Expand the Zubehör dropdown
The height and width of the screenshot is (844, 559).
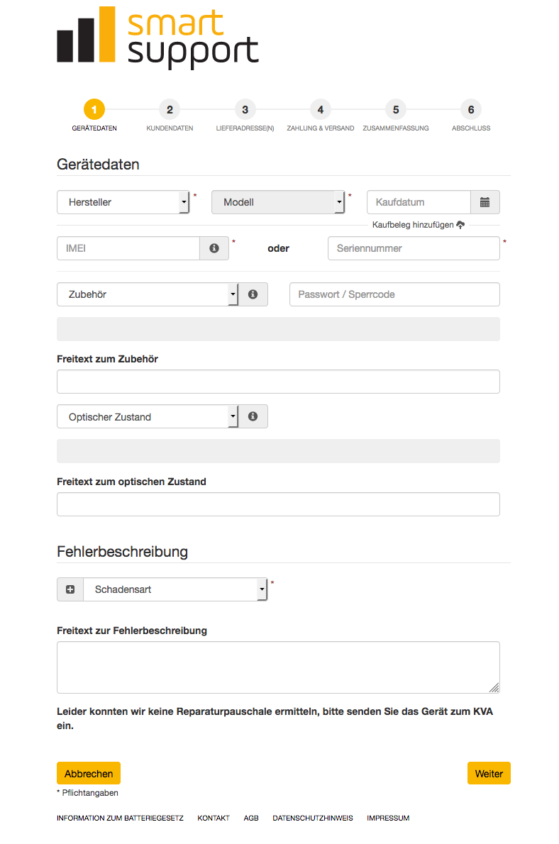(x=148, y=294)
